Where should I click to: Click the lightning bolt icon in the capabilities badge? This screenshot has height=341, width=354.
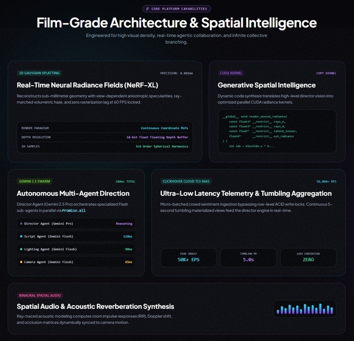tap(148, 9)
